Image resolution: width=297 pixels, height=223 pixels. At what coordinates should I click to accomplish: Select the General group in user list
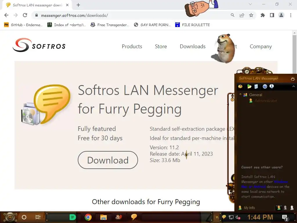coord(256,95)
